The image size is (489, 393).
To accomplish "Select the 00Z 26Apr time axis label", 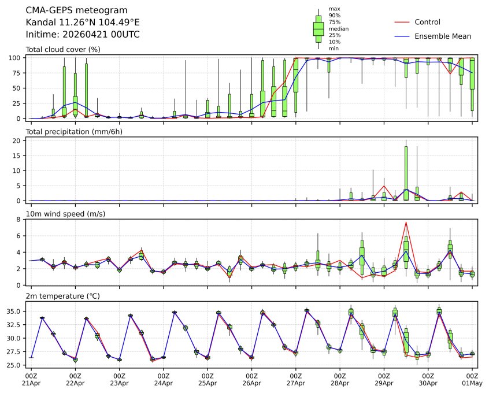I will point(251,379).
